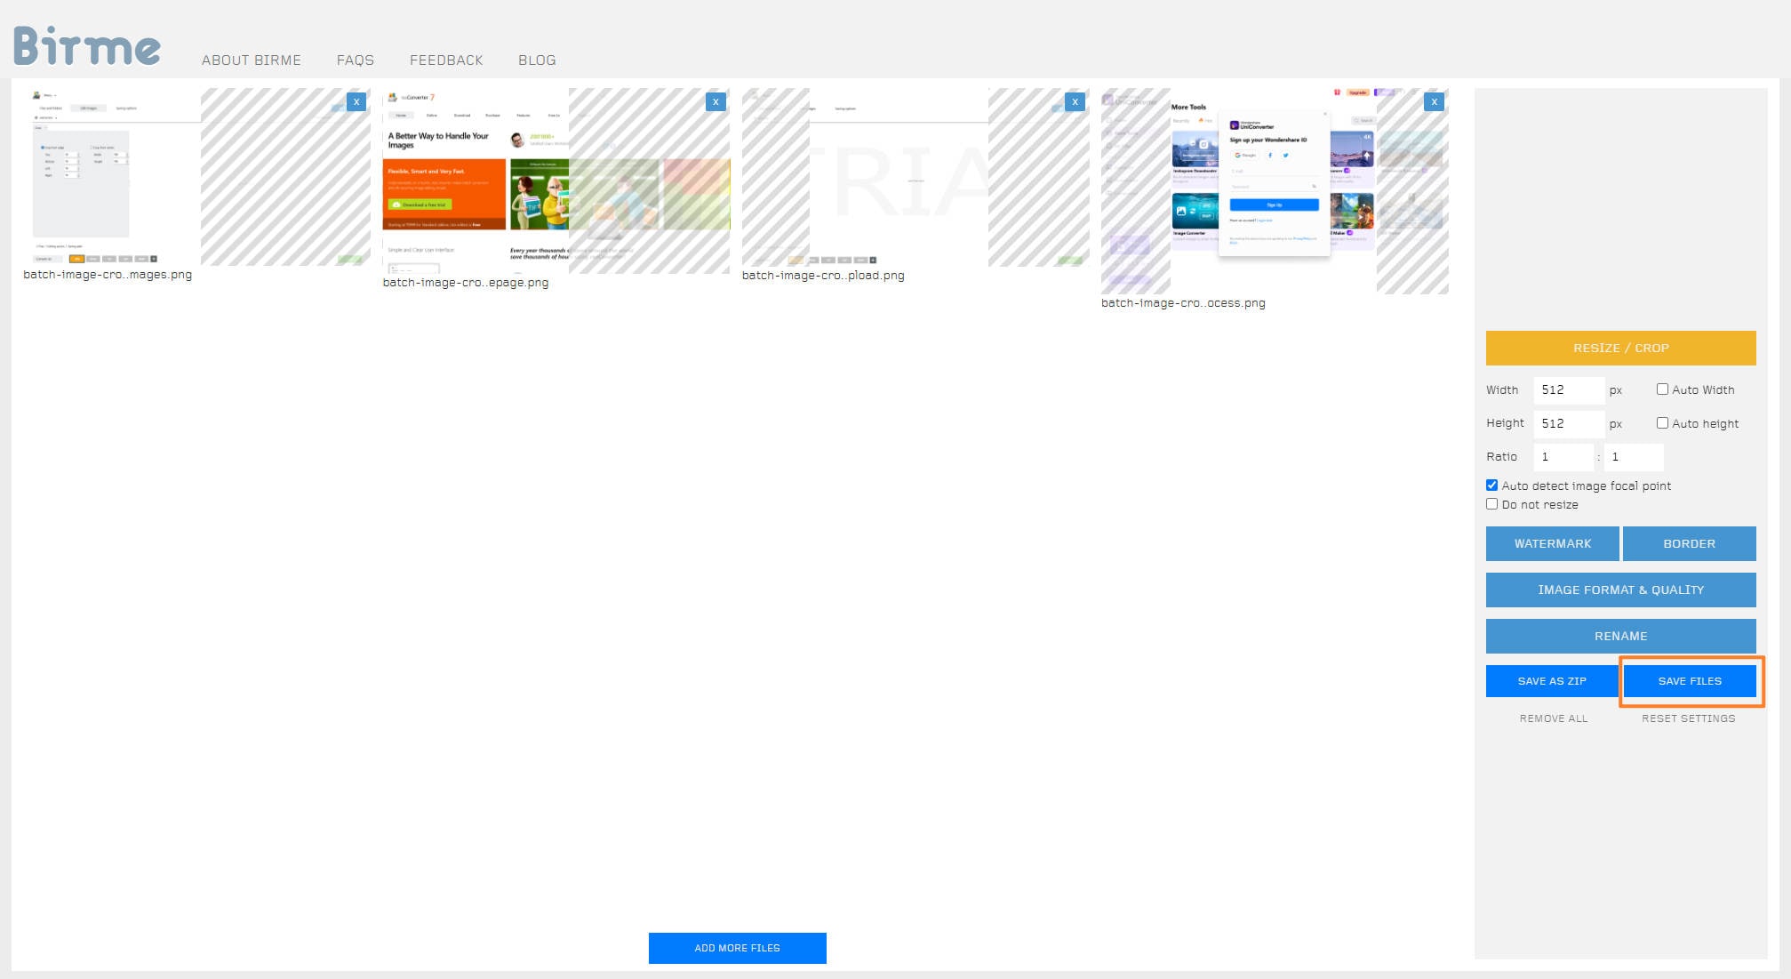Click the Save Files button
The width and height of the screenshot is (1791, 979).
[x=1689, y=681]
